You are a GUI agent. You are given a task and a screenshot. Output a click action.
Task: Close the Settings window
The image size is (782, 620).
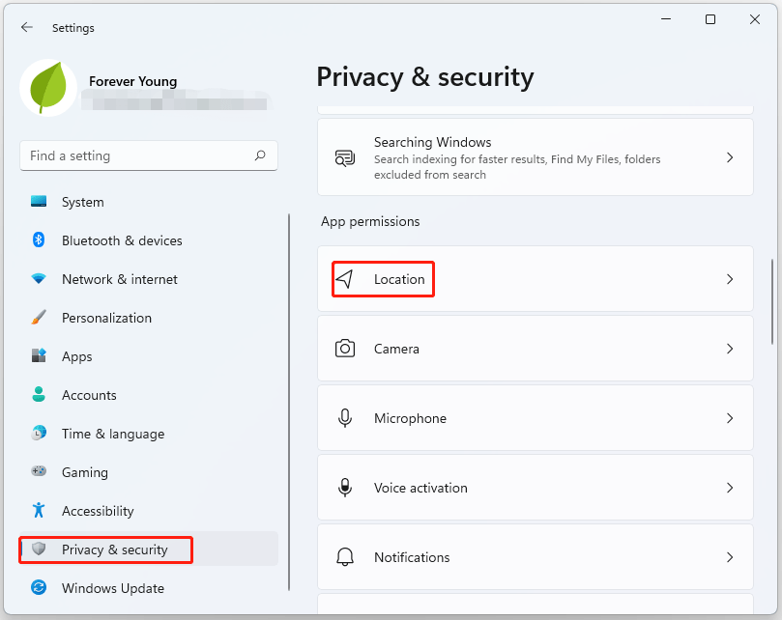click(755, 19)
